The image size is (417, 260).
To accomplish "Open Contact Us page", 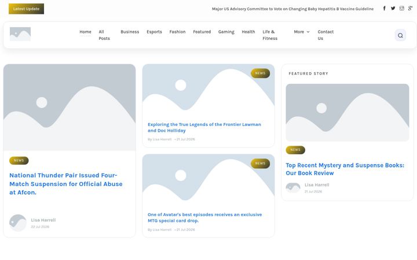I will point(325,35).
